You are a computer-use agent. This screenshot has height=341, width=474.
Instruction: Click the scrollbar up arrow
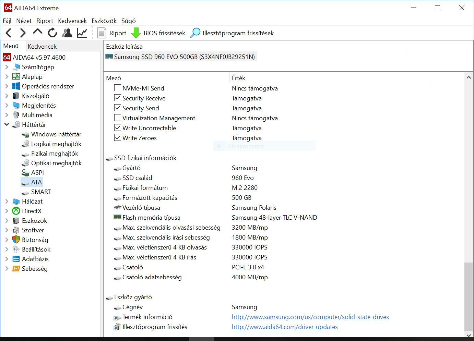coord(469,77)
